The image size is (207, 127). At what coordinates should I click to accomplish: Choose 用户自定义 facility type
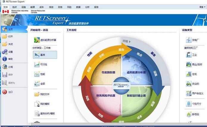point(195,93)
